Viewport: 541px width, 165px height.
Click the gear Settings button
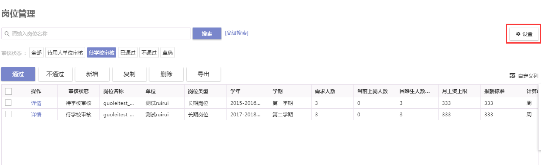pos(524,34)
